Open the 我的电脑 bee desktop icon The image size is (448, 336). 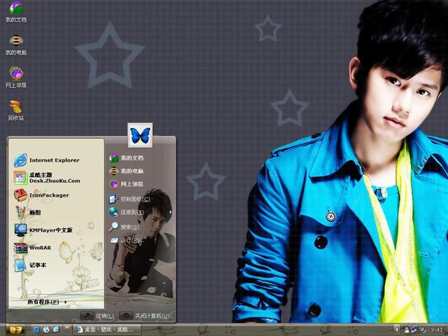pyautogui.click(x=16, y=45)
